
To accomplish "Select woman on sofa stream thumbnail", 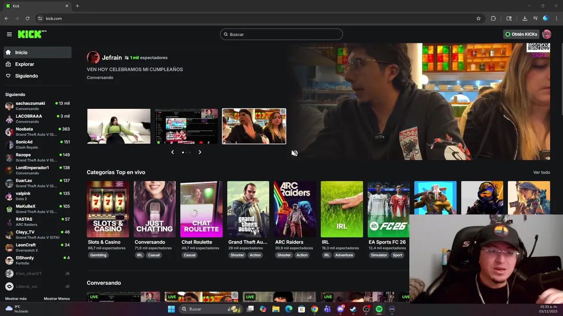I will coord(119,126).
